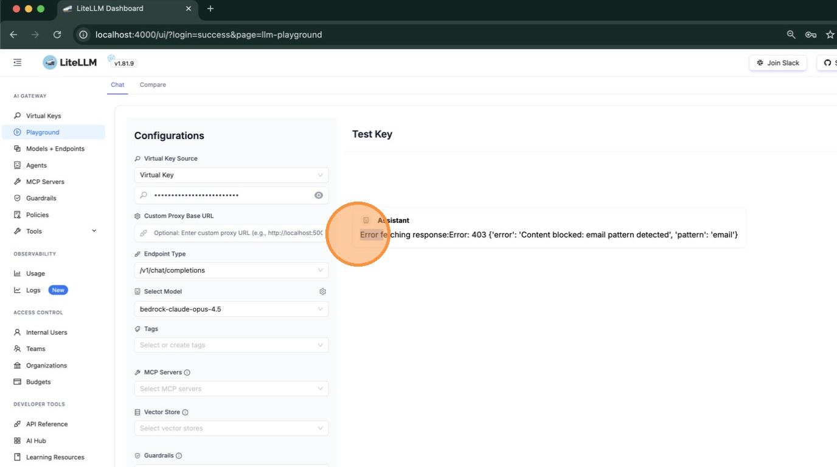This screenshot has width=837, height=467.
Task: Open the Playground page
Action: [x=54, y=132]
